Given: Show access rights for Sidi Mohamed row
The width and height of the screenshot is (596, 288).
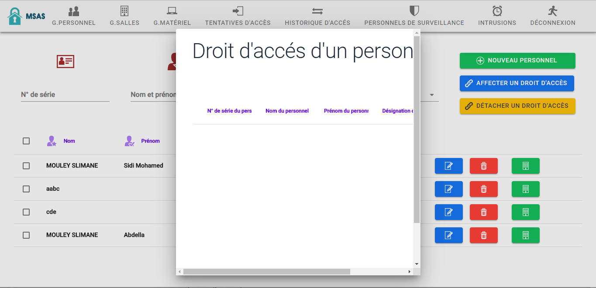Looking at the screenshot, I should click(525, 166).
